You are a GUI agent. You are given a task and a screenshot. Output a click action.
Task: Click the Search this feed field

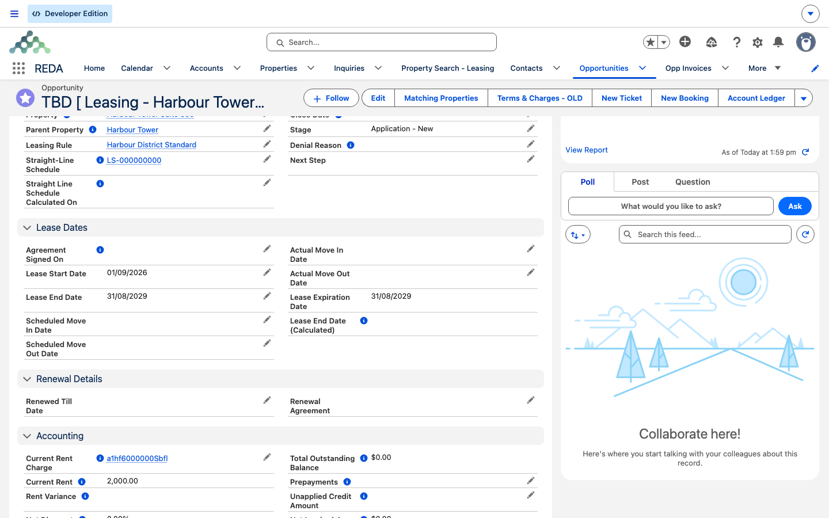tap(705, 234)
